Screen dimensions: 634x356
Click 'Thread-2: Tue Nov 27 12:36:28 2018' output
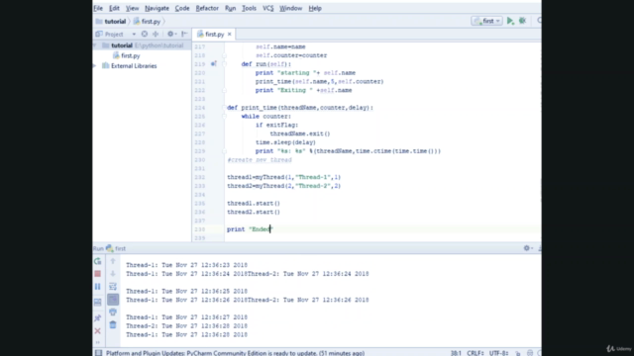[186, 325]
